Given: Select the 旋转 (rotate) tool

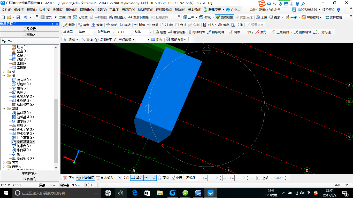Looking at the screenshot, I should click(125, 25).
